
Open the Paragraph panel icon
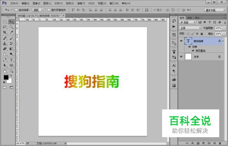tap(174, 71)
